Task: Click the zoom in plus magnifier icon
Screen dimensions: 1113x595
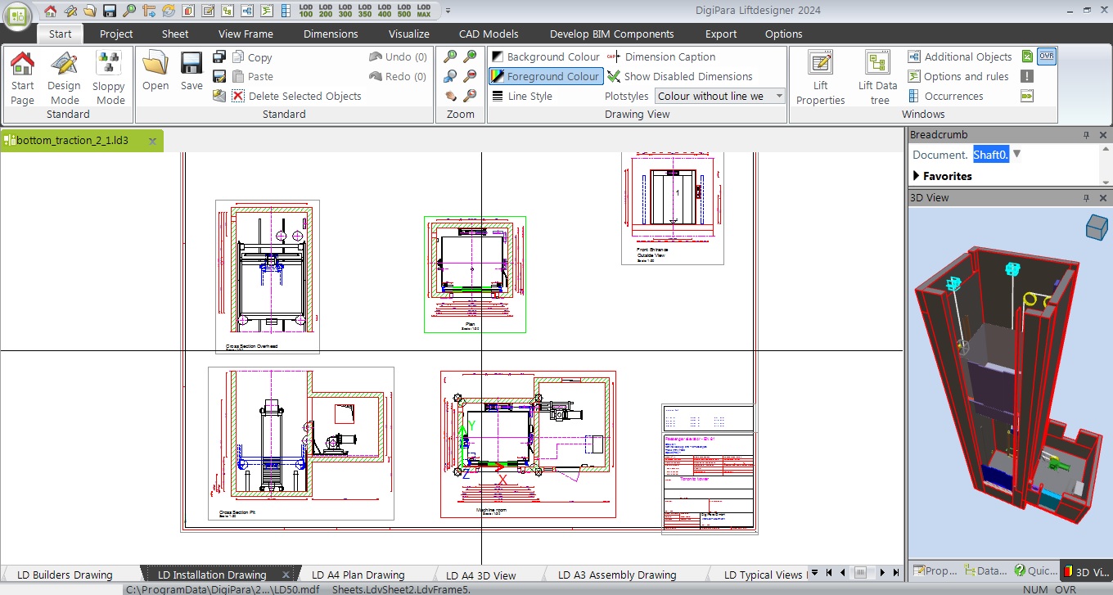Action: click(470, 56)
